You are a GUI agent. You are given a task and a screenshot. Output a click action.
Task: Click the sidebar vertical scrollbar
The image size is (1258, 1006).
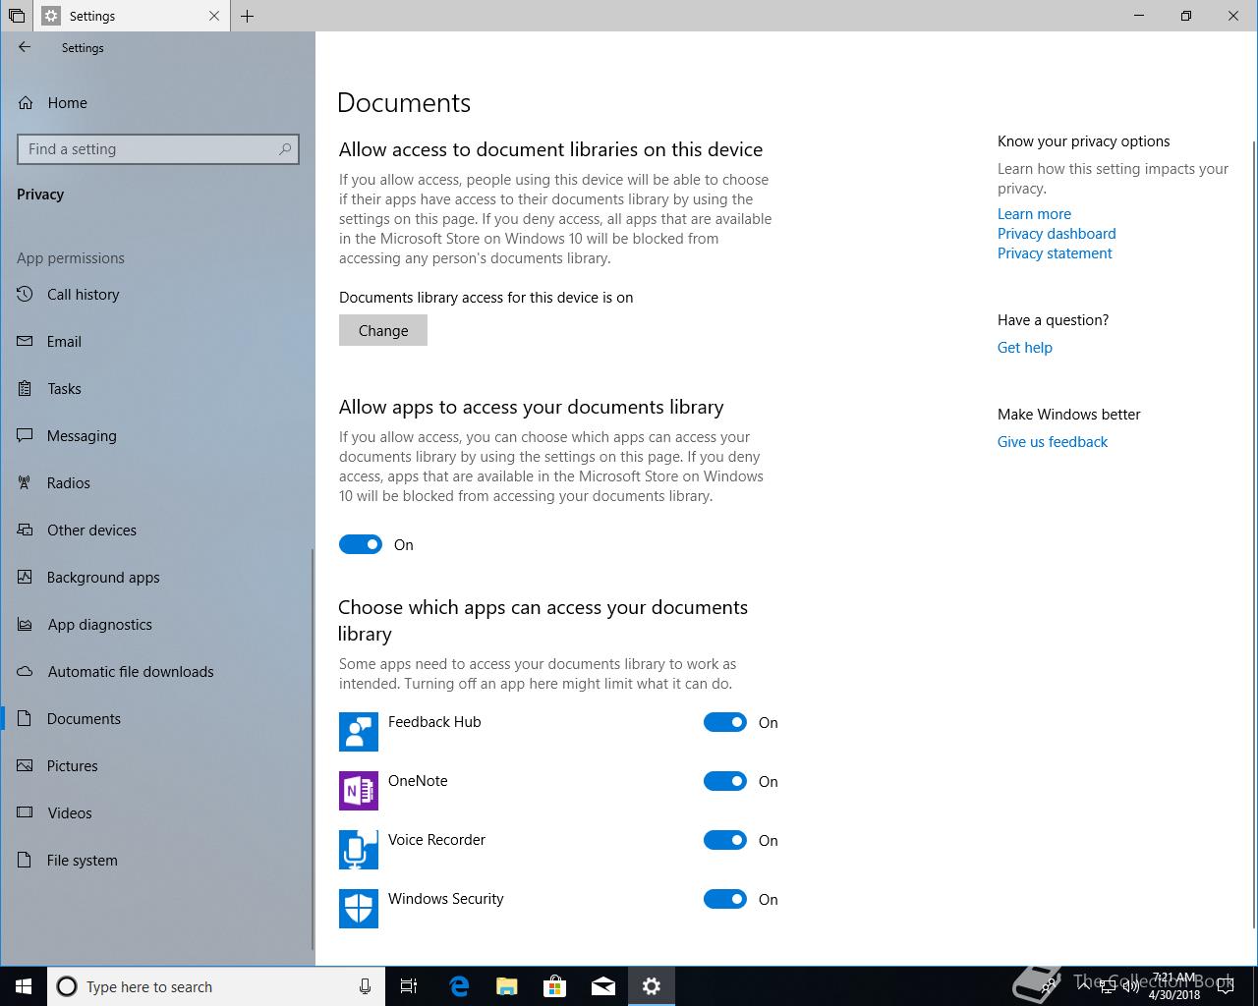[313, 747]
